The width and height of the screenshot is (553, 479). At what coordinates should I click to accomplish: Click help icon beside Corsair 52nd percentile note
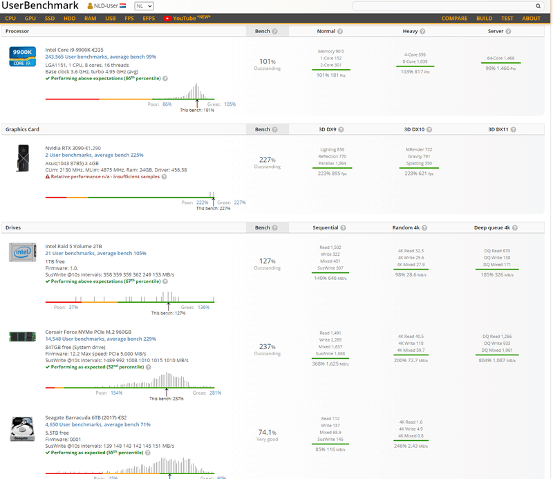click(149, 367)
